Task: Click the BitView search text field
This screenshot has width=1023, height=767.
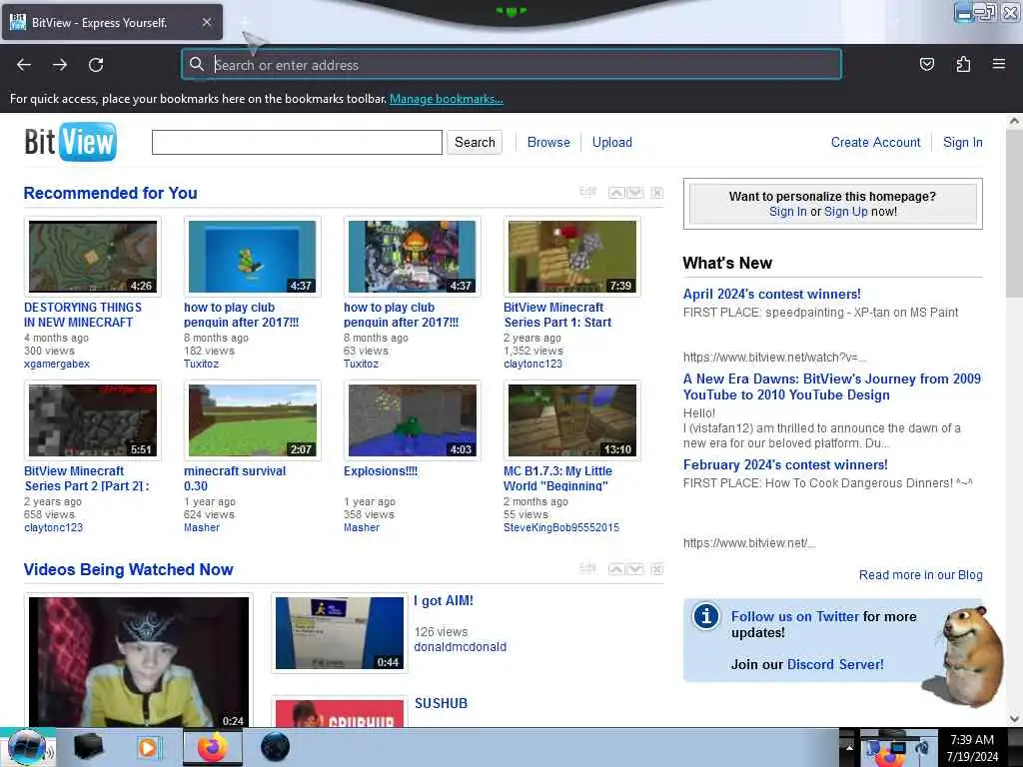Action: pos(297,142)
